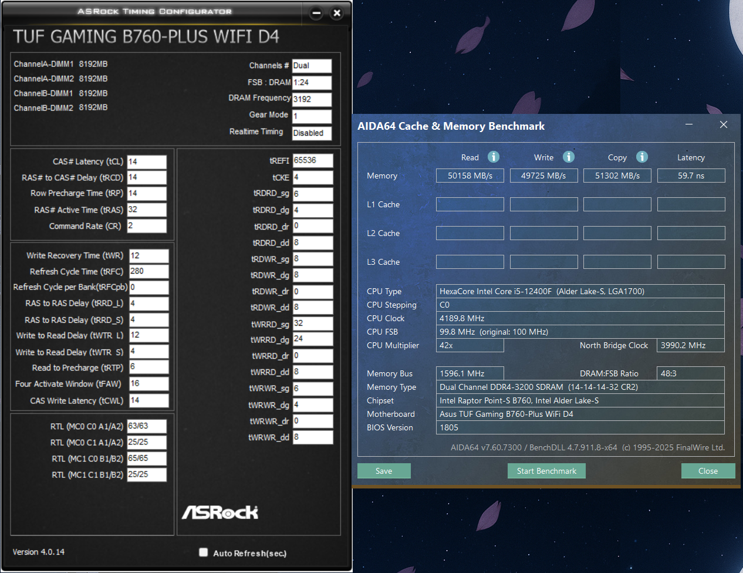Select the tWRWR_sg value field
This screenshot has width=743, height=573.
click(x=313, y=389)
